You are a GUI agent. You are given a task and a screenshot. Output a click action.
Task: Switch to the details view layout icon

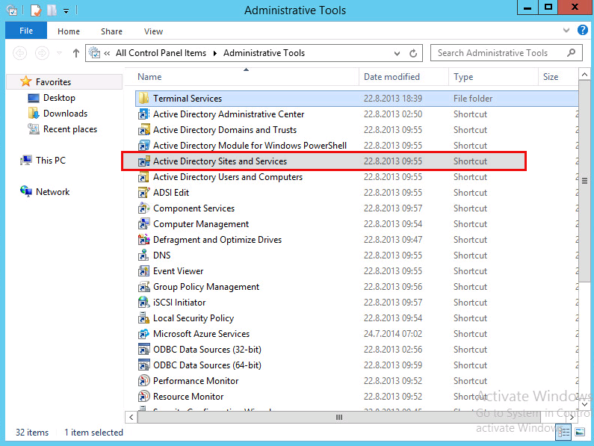coord(563,432)
